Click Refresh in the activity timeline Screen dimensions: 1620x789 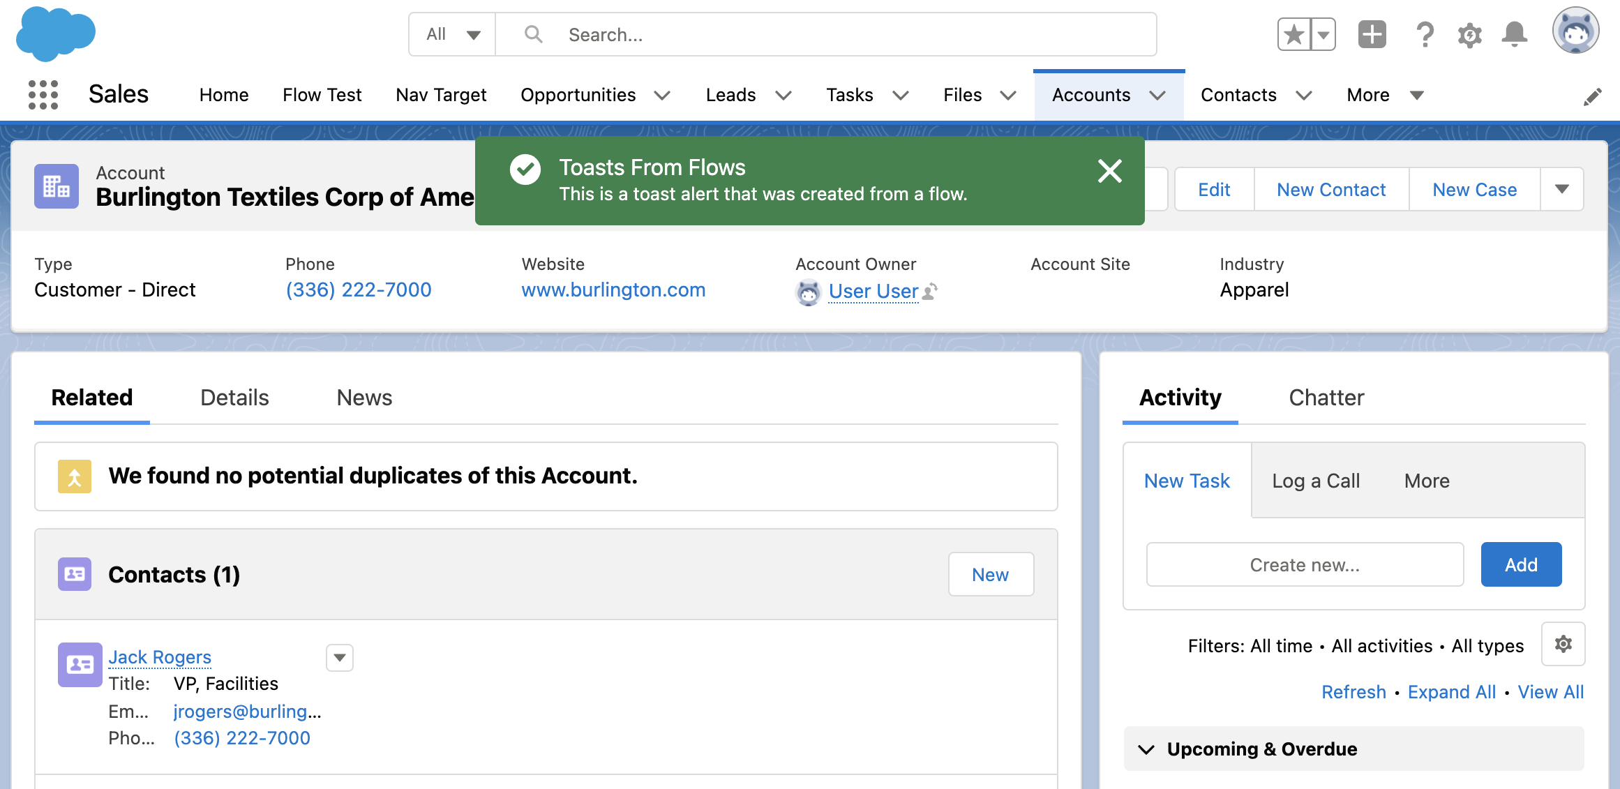point(1353,692)
